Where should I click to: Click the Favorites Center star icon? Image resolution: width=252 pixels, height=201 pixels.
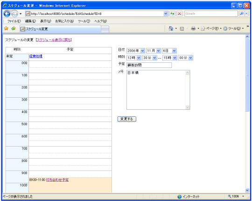(6, 28)
